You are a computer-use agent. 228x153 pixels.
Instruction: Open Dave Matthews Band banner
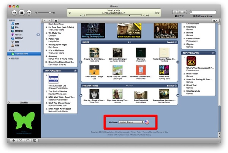tap(166, 31)
